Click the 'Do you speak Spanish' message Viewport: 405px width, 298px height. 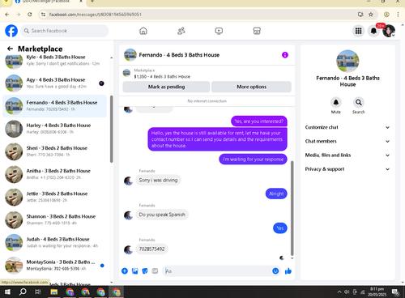point(162,215)
